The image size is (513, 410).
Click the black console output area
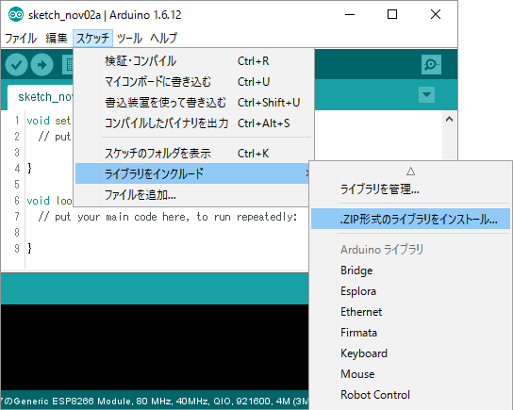[155, 347]
